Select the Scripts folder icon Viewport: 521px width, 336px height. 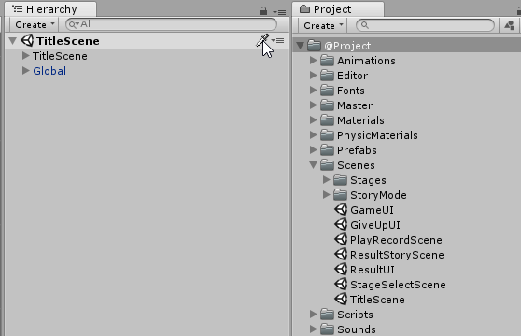click(328, 315)
